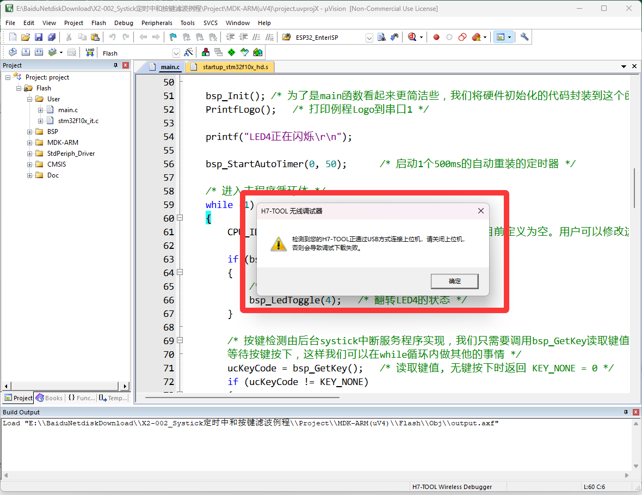Toggle the Project window view button

pos(501,37)
